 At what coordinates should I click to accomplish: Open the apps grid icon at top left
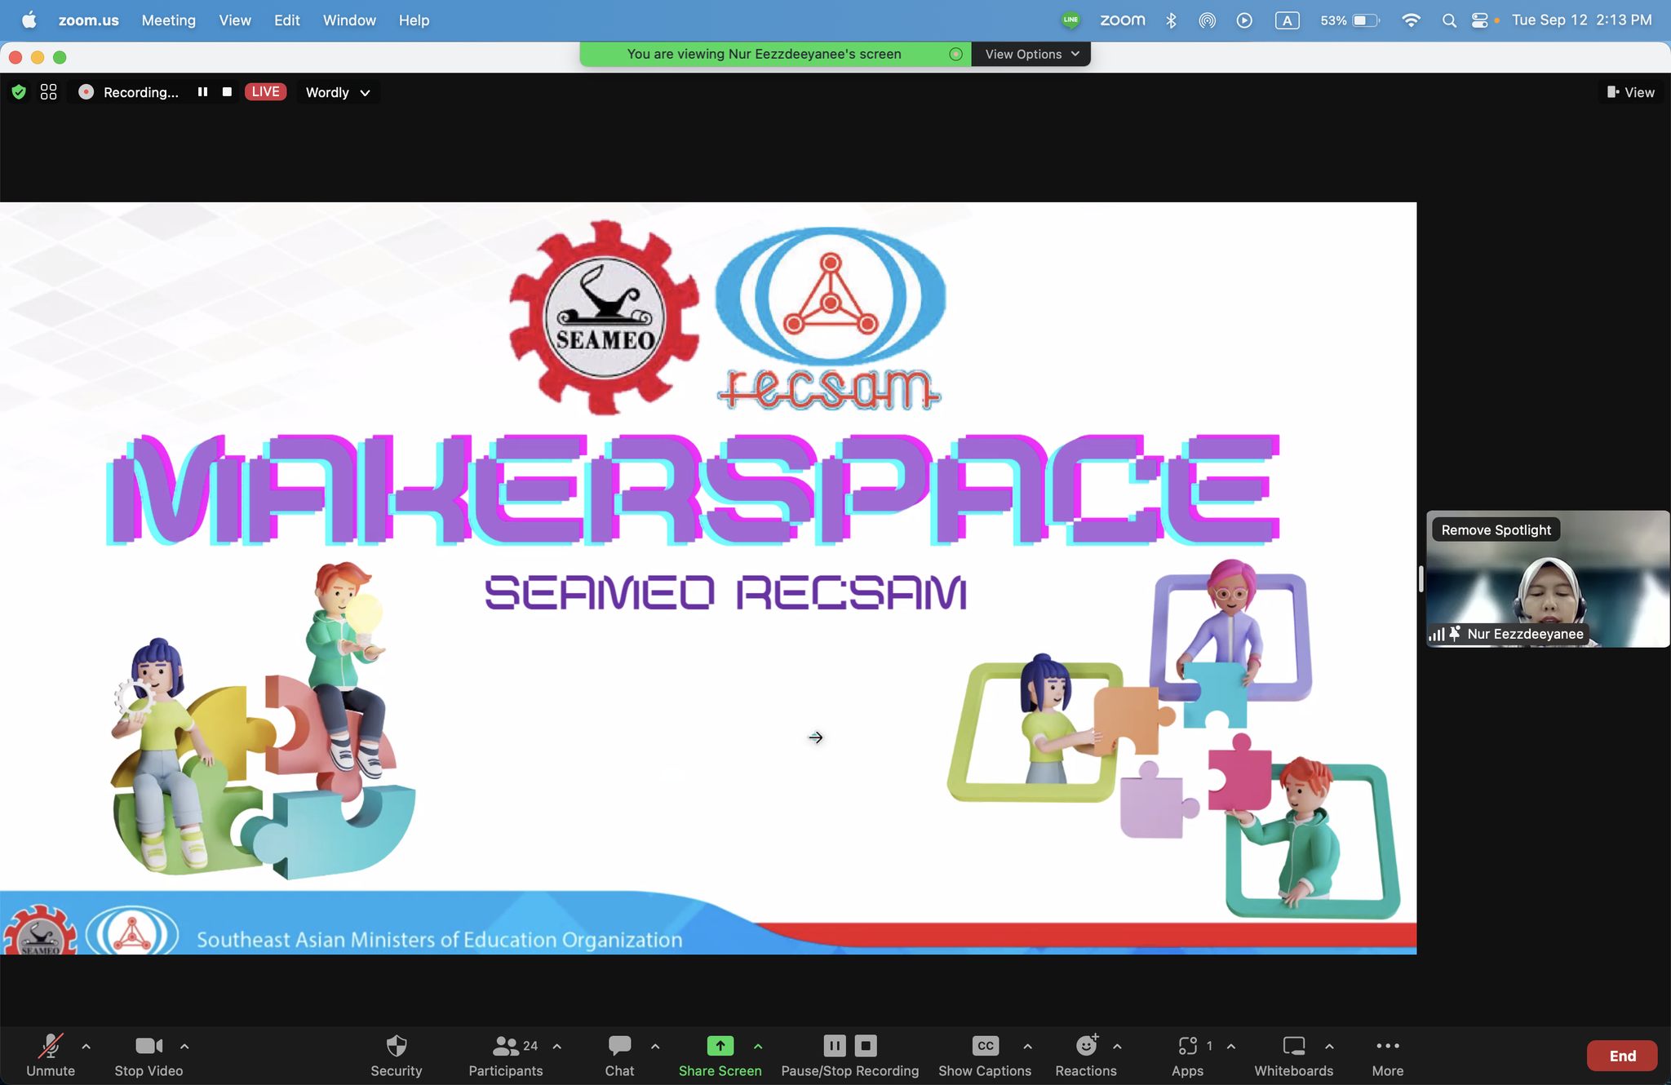(49, 92)
